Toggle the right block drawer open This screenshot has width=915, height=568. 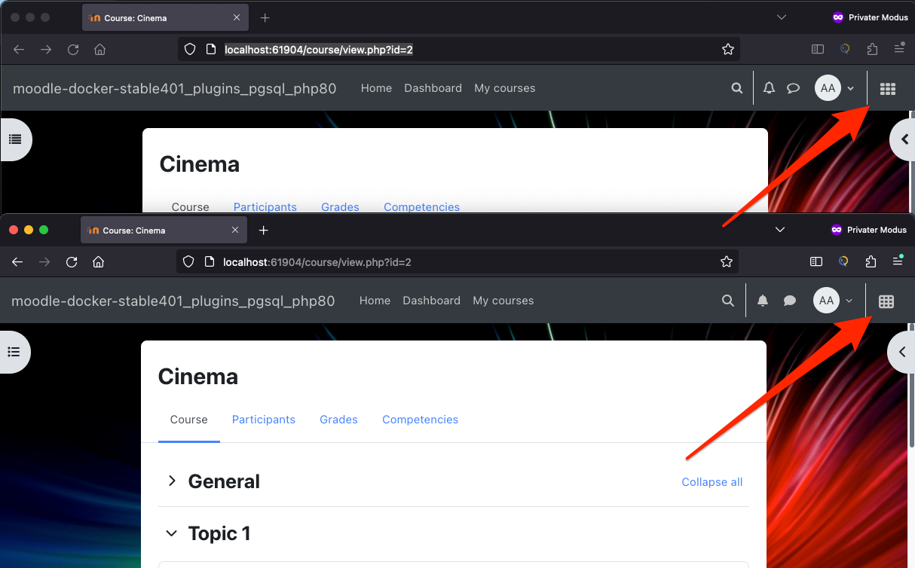pos(901,352)
